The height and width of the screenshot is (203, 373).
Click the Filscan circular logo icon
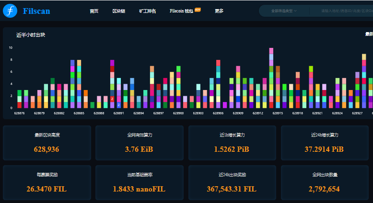coord(10,11)
